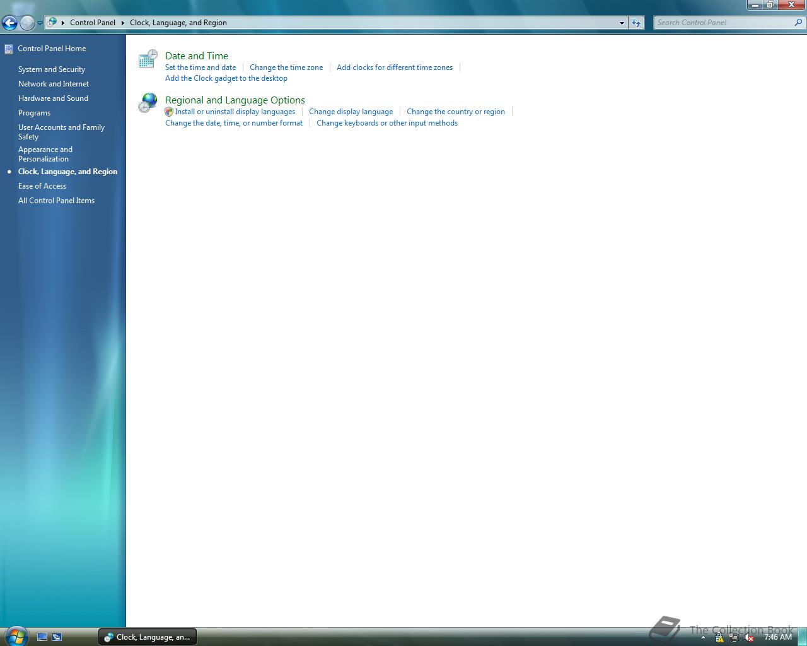Open Control Panel Home link

coord(52,49)
